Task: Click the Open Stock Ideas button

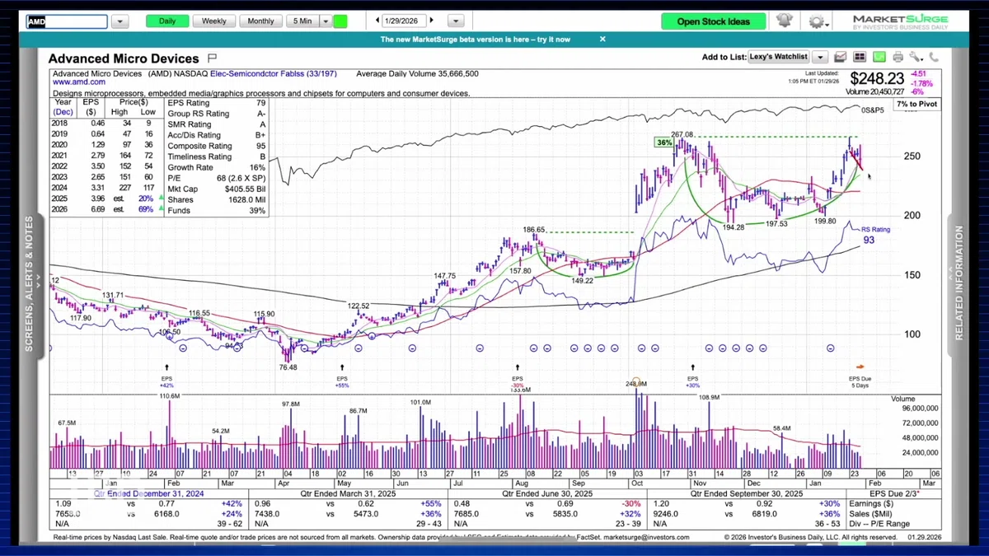Action: click(714, 21)
